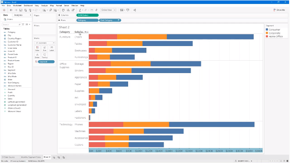The image size is (290, 163).
Task: Select the Order Date field
Action: point(12,48)
